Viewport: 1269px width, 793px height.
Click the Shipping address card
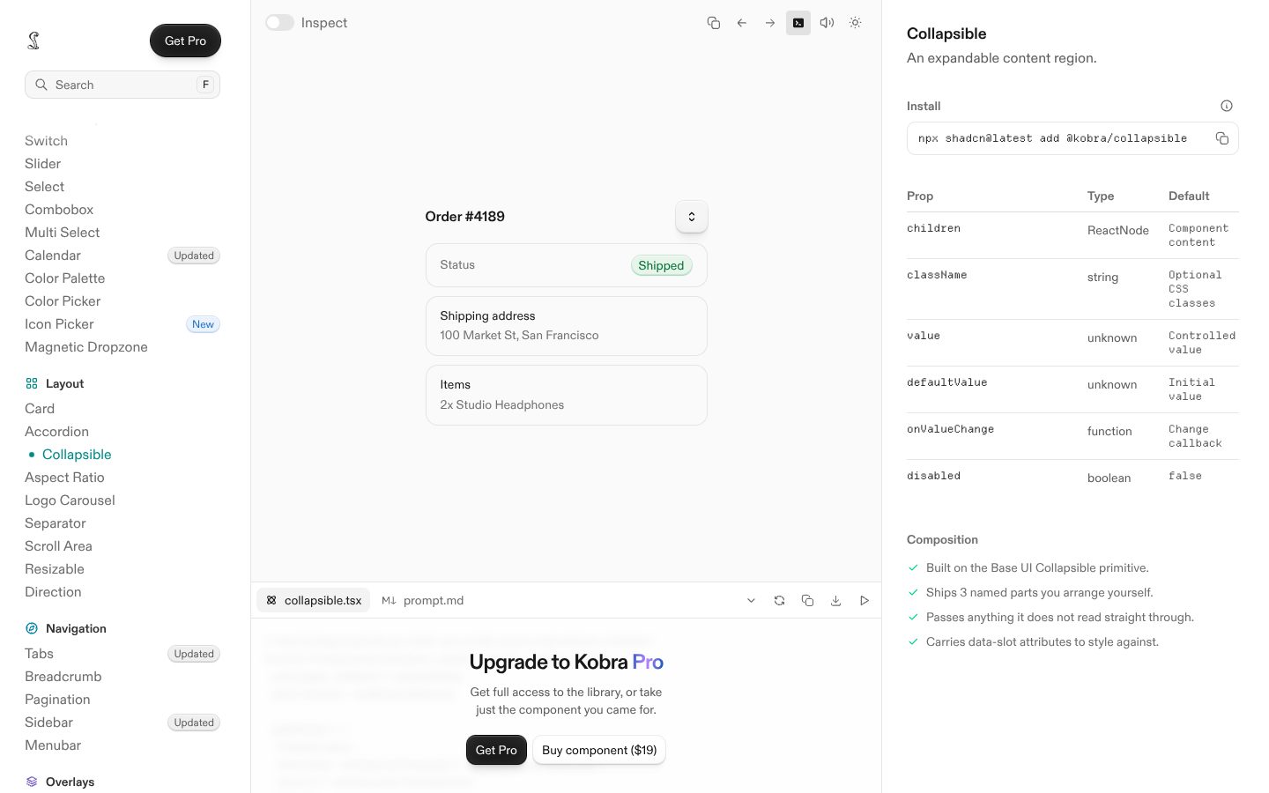coord(567,326)
